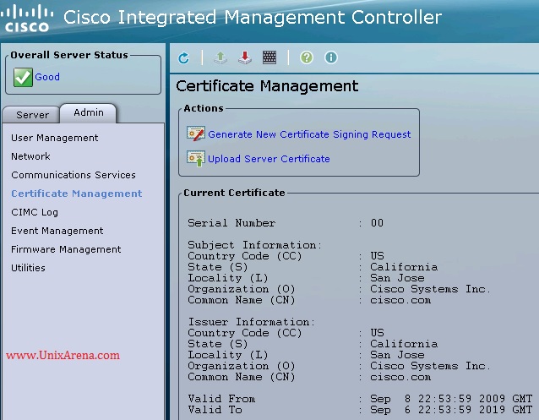Open User Management in sidebar
This screenshot has width=539, height=420.
[x=55, y=138]
